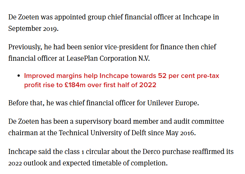Click the 'Unilever Europe' sentence

click(103, 103)
